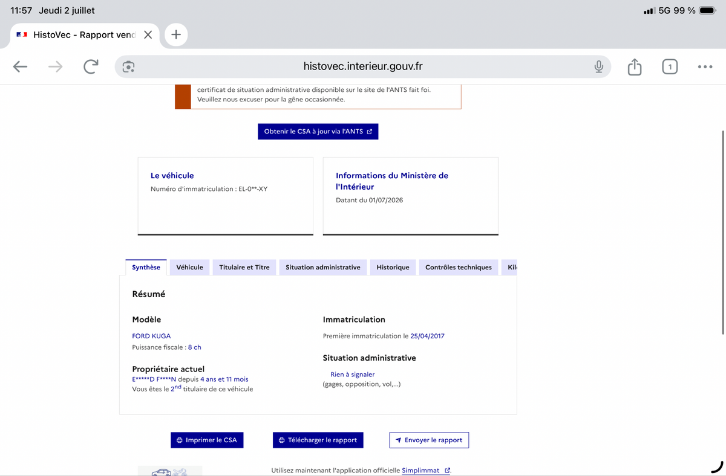The height and width of the screenshot is (476, 726).
Task: Click the 4 ans et 11 mois duration
Action: click(224, 379)
